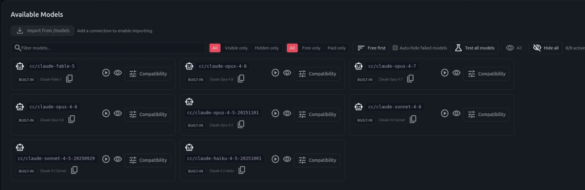This screenshot has height=190, width=585.
Task: Filter to Paid only models
Action: click(337, 48)
